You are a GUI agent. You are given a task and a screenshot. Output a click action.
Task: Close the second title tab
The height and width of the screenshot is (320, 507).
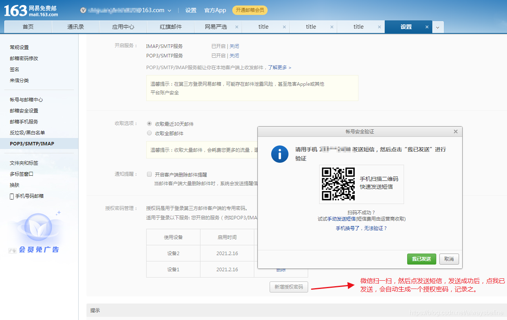point(332,27)
